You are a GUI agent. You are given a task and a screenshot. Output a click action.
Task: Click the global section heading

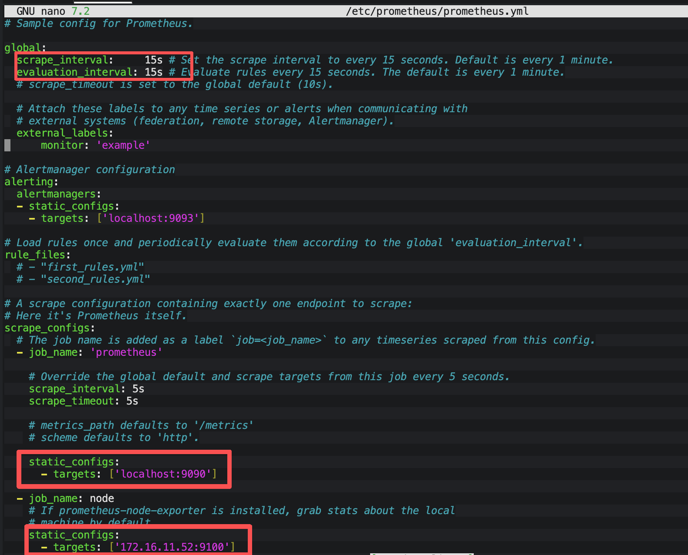point(23,48)
